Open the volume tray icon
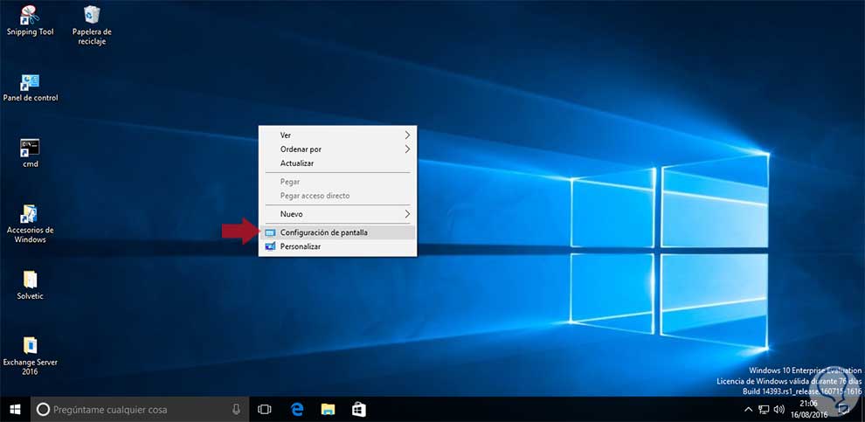This screenshot has width=865, height=422. pos(779,409)
